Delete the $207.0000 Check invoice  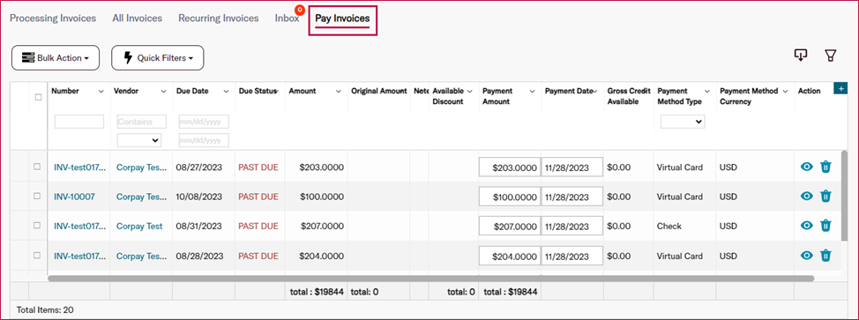click(825, 225)
